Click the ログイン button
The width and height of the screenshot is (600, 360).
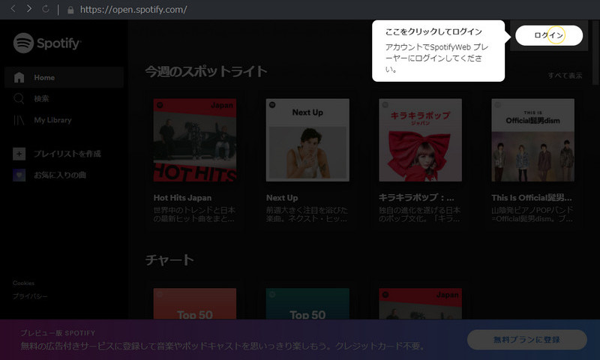tap(549, 35)
